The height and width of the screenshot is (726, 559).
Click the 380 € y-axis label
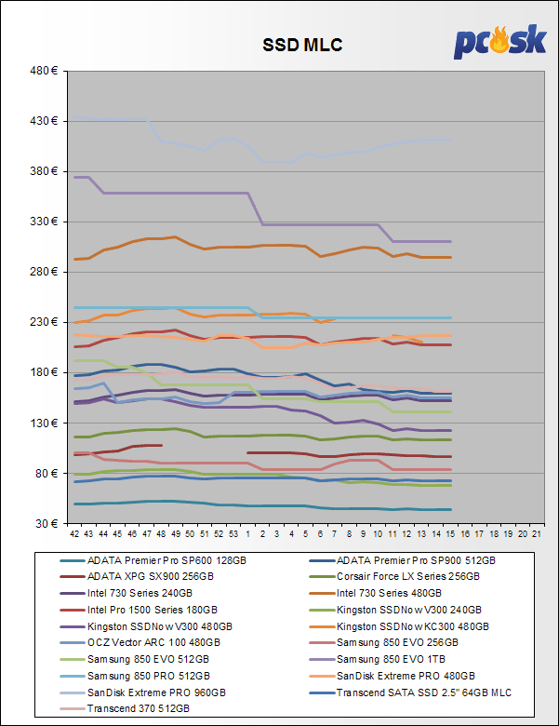(x=44, y=171)
